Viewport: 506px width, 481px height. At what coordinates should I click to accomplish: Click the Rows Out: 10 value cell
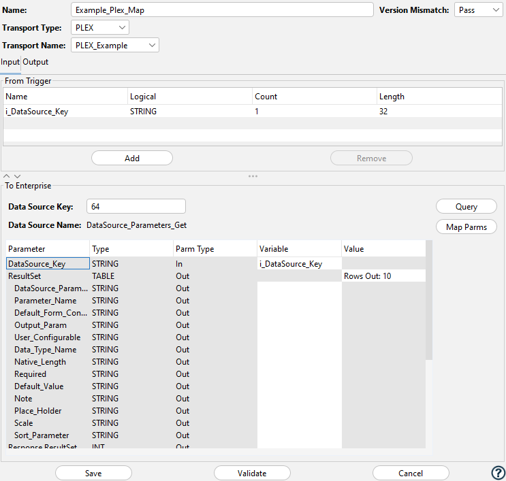pyautogui.click(x=383, y=276)
